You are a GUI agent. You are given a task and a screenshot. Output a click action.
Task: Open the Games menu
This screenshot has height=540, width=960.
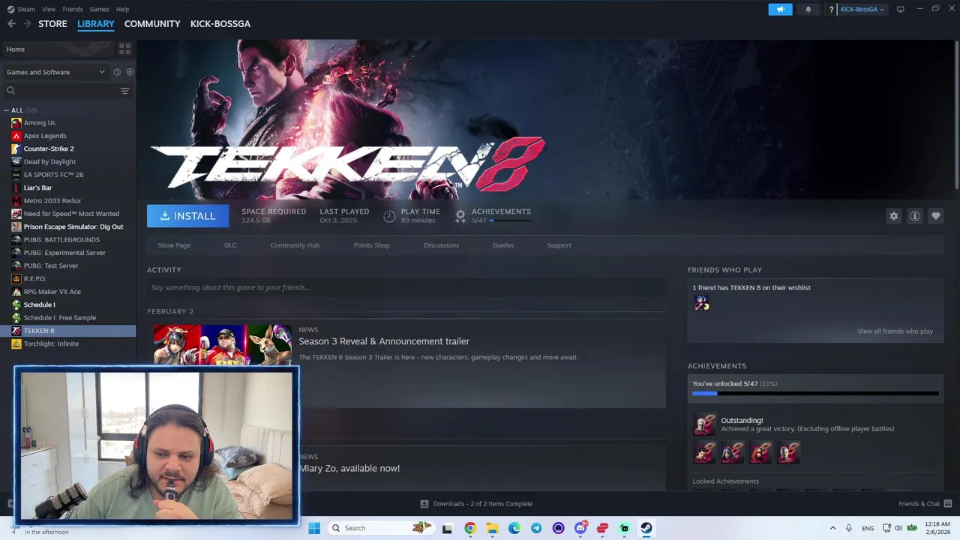(99, 9)
